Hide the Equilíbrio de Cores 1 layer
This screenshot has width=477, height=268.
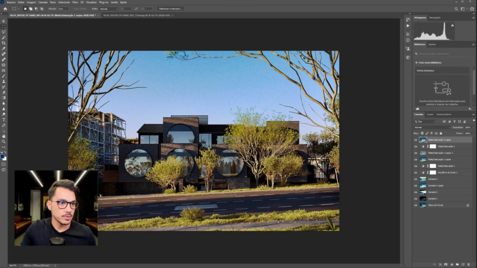(x=416, y=172)
